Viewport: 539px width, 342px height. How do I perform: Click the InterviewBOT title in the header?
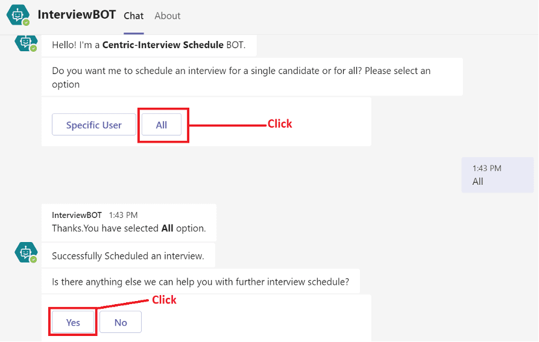click(x=77, y=15)
